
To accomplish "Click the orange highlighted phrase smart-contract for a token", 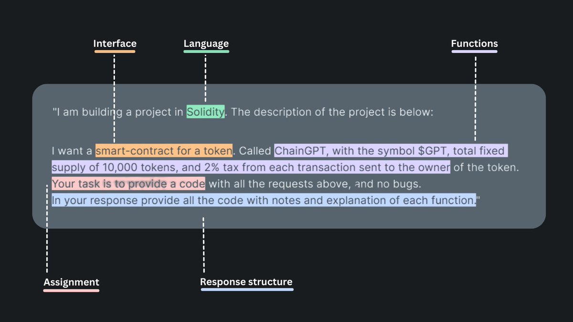I will tap(164, 151).
